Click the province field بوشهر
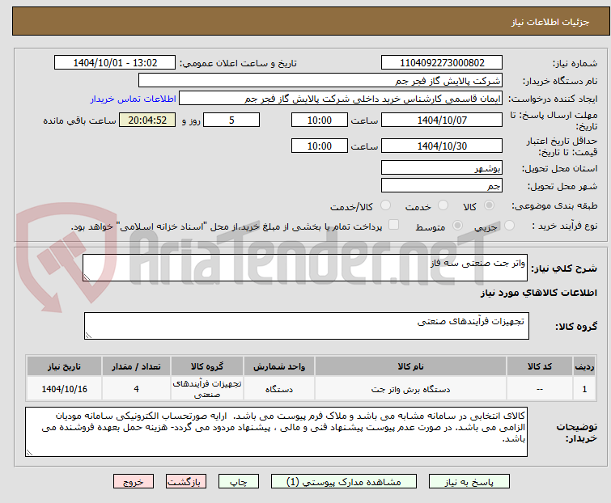Image resolution: width=611 pixels, height=503 pixels. (442, 167)
